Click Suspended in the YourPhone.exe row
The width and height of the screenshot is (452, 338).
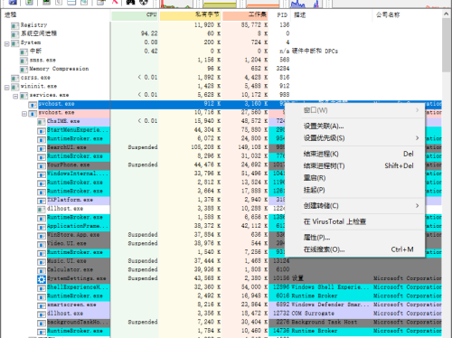click(143, 164)
